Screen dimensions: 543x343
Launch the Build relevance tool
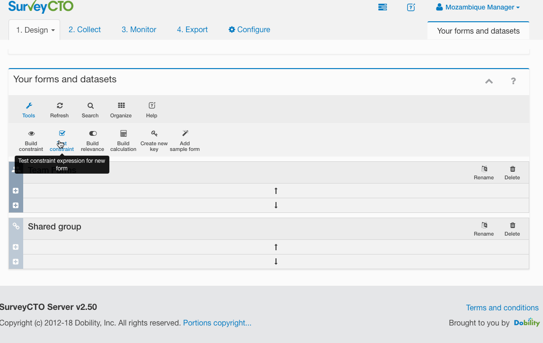click(x=92, y=141)
